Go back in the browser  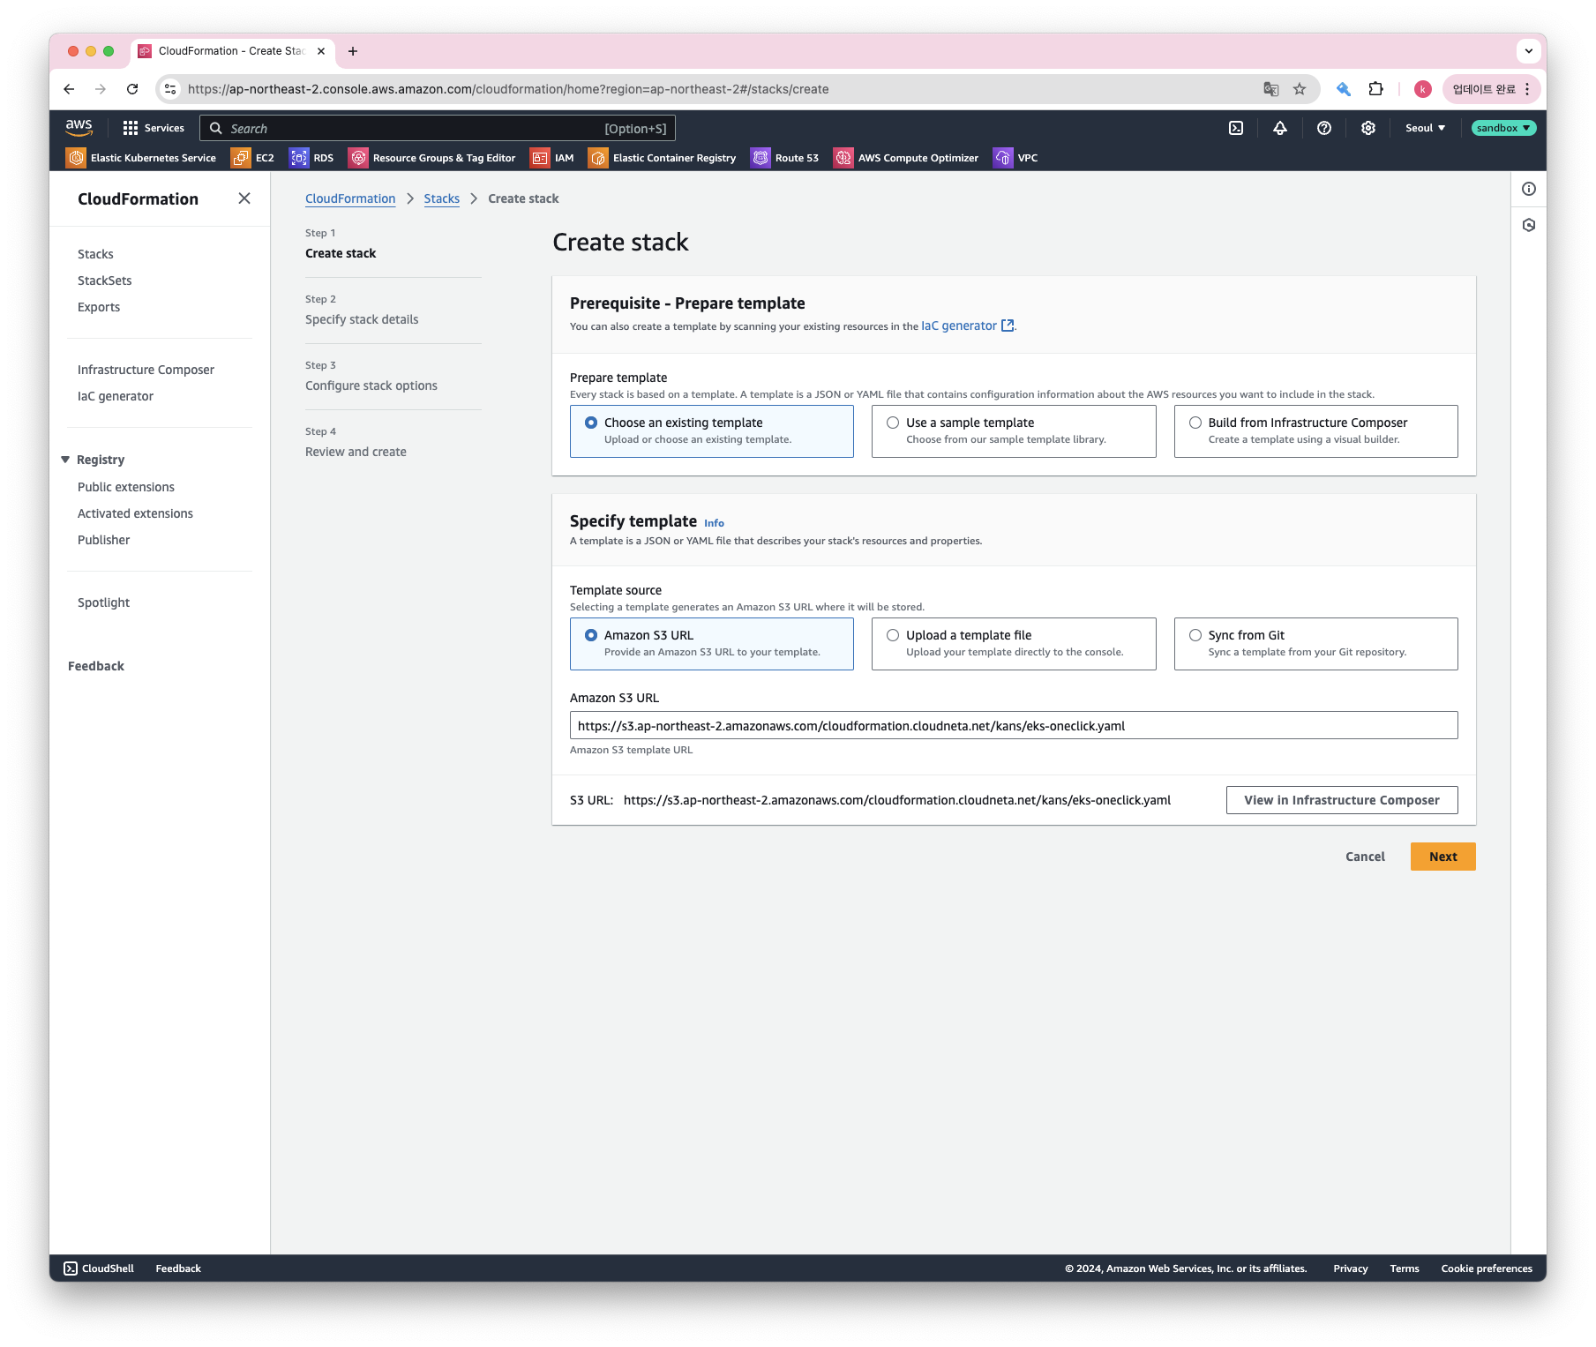point(69,89)
